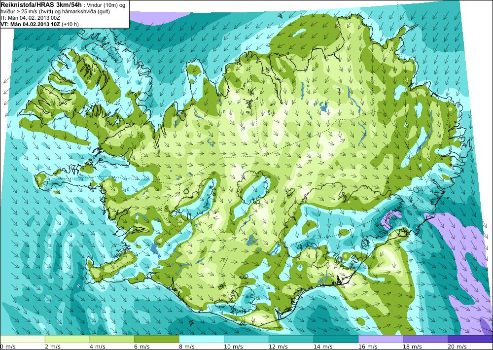Click the '20 m/s' legend label

[x=458, y=347]
